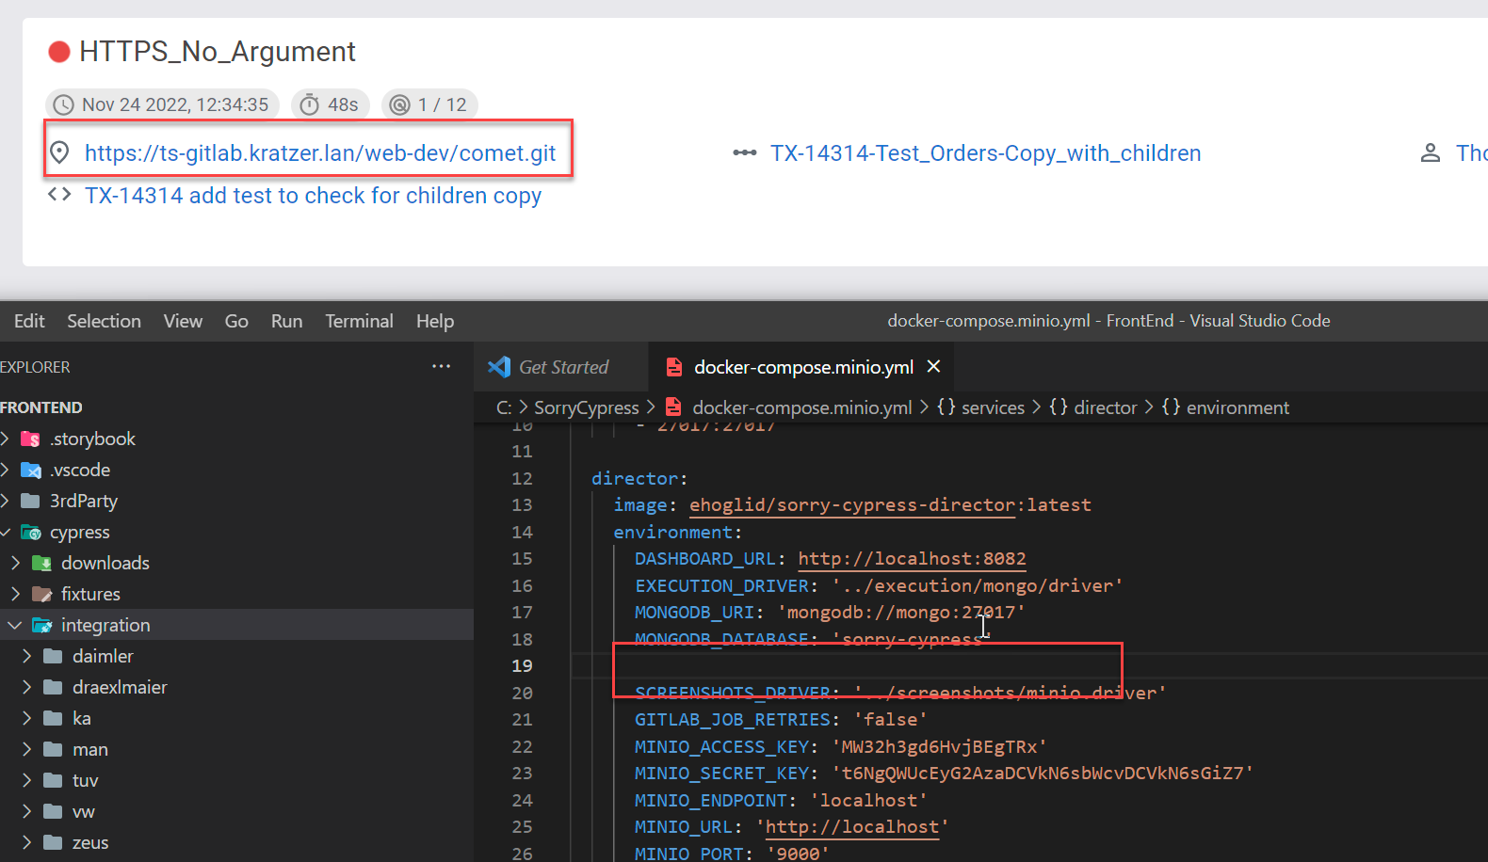Expand the 3rdParty folder chevron
The height and width of the screenshot is (862, 1488).
pyautogui.click(x=6, y=501)
